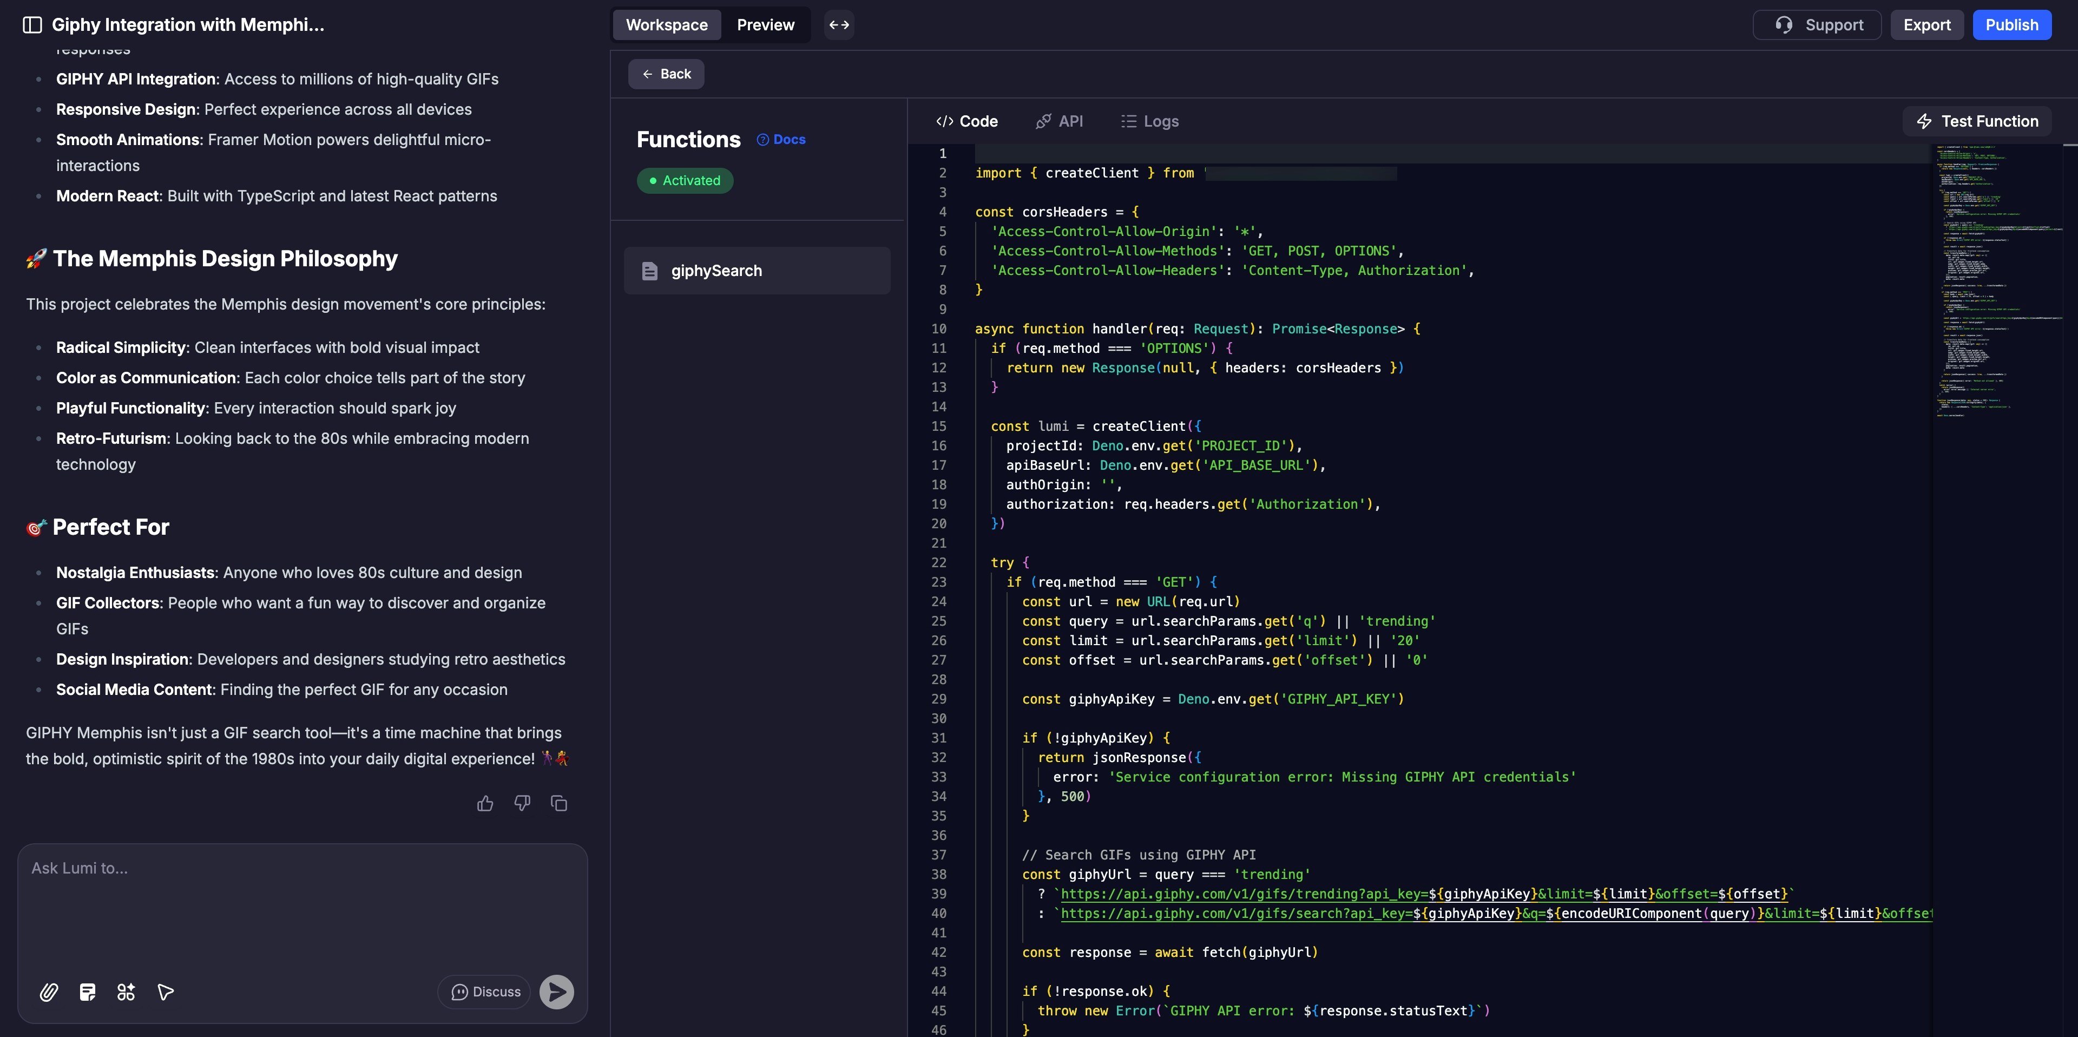2078x1037 pixels.
Task: Click the expand width arrows icon
Action: pyautogui.click(x=839, y=25)
